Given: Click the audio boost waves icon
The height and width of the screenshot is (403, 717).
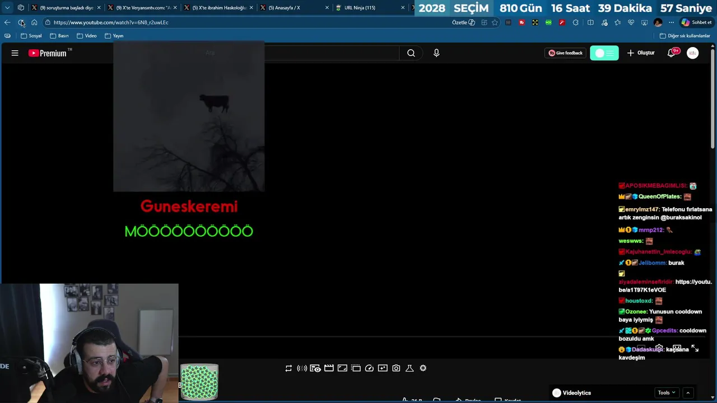Looking at the screenshot, I should [x=302, y=368].
